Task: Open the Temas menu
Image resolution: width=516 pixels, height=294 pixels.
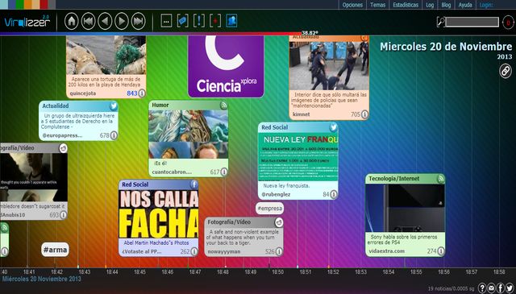Action: [x=378, y=5]
